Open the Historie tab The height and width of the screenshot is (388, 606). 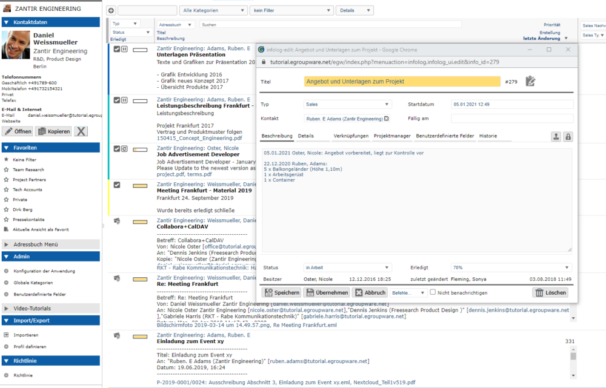[x=488, y=136]
